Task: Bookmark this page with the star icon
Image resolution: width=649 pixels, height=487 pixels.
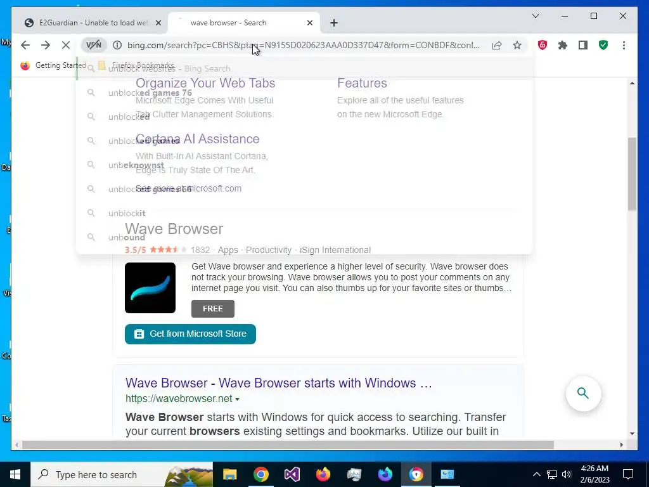Action: pyautogui.click(x=517, y=45)
